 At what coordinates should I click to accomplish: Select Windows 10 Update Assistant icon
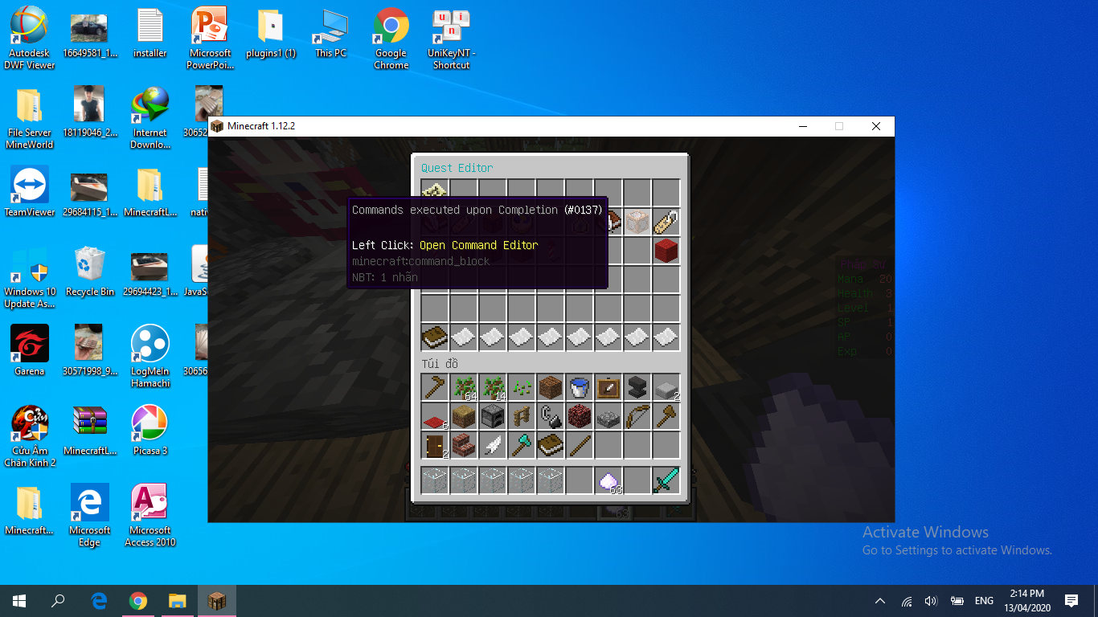(x=30, y=276)
